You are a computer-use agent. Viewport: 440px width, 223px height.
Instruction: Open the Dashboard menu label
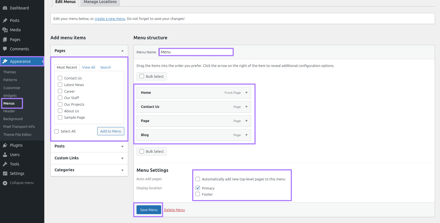tap(19, 8)
